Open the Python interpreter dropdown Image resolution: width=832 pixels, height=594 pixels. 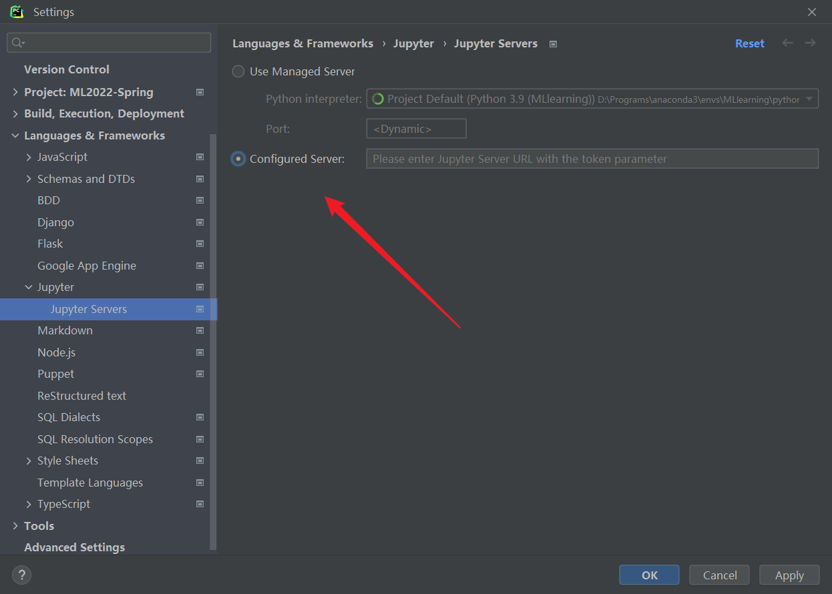809,99
